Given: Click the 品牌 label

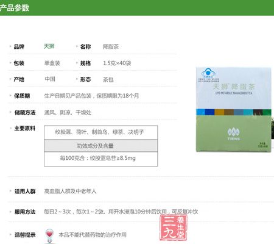Looking at the screenshot, I should pyautogui.click(x=19, y=47).
